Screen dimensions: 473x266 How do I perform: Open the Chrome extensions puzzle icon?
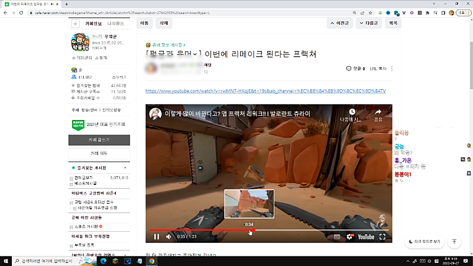(x=427, y=13)
